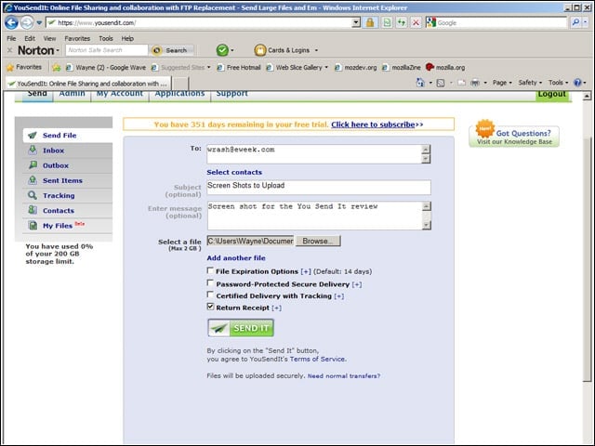
Task: Open the Norton Cards & Logins vault icon
Action: pyautogui.click(x=260, y=50)
